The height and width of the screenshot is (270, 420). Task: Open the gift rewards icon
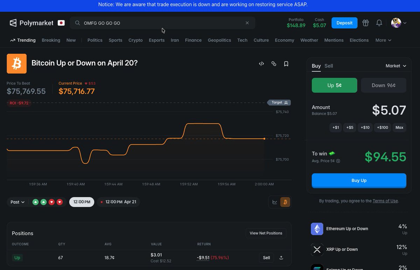365,23
